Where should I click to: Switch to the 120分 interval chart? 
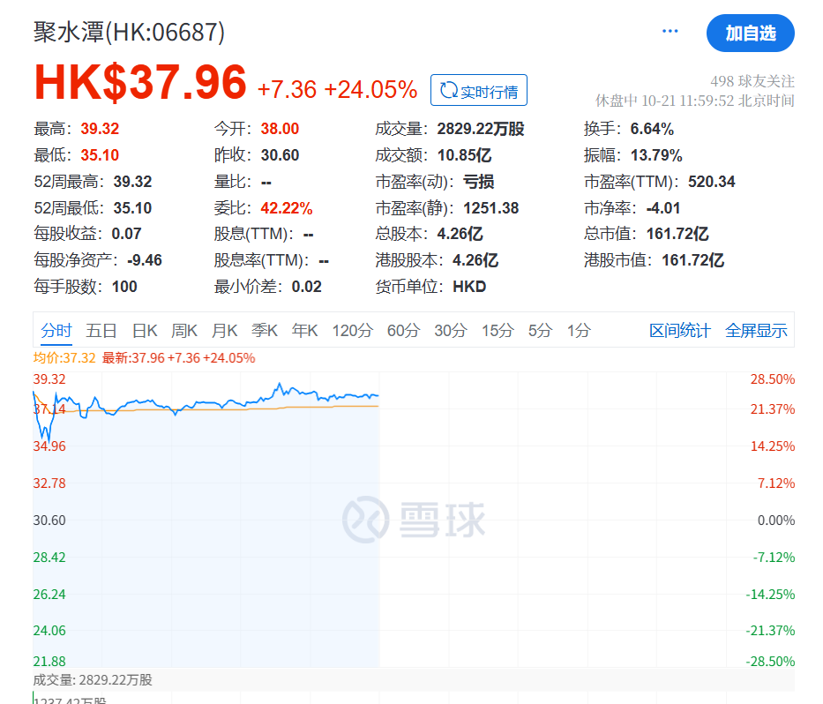click(x=352, y=331)
